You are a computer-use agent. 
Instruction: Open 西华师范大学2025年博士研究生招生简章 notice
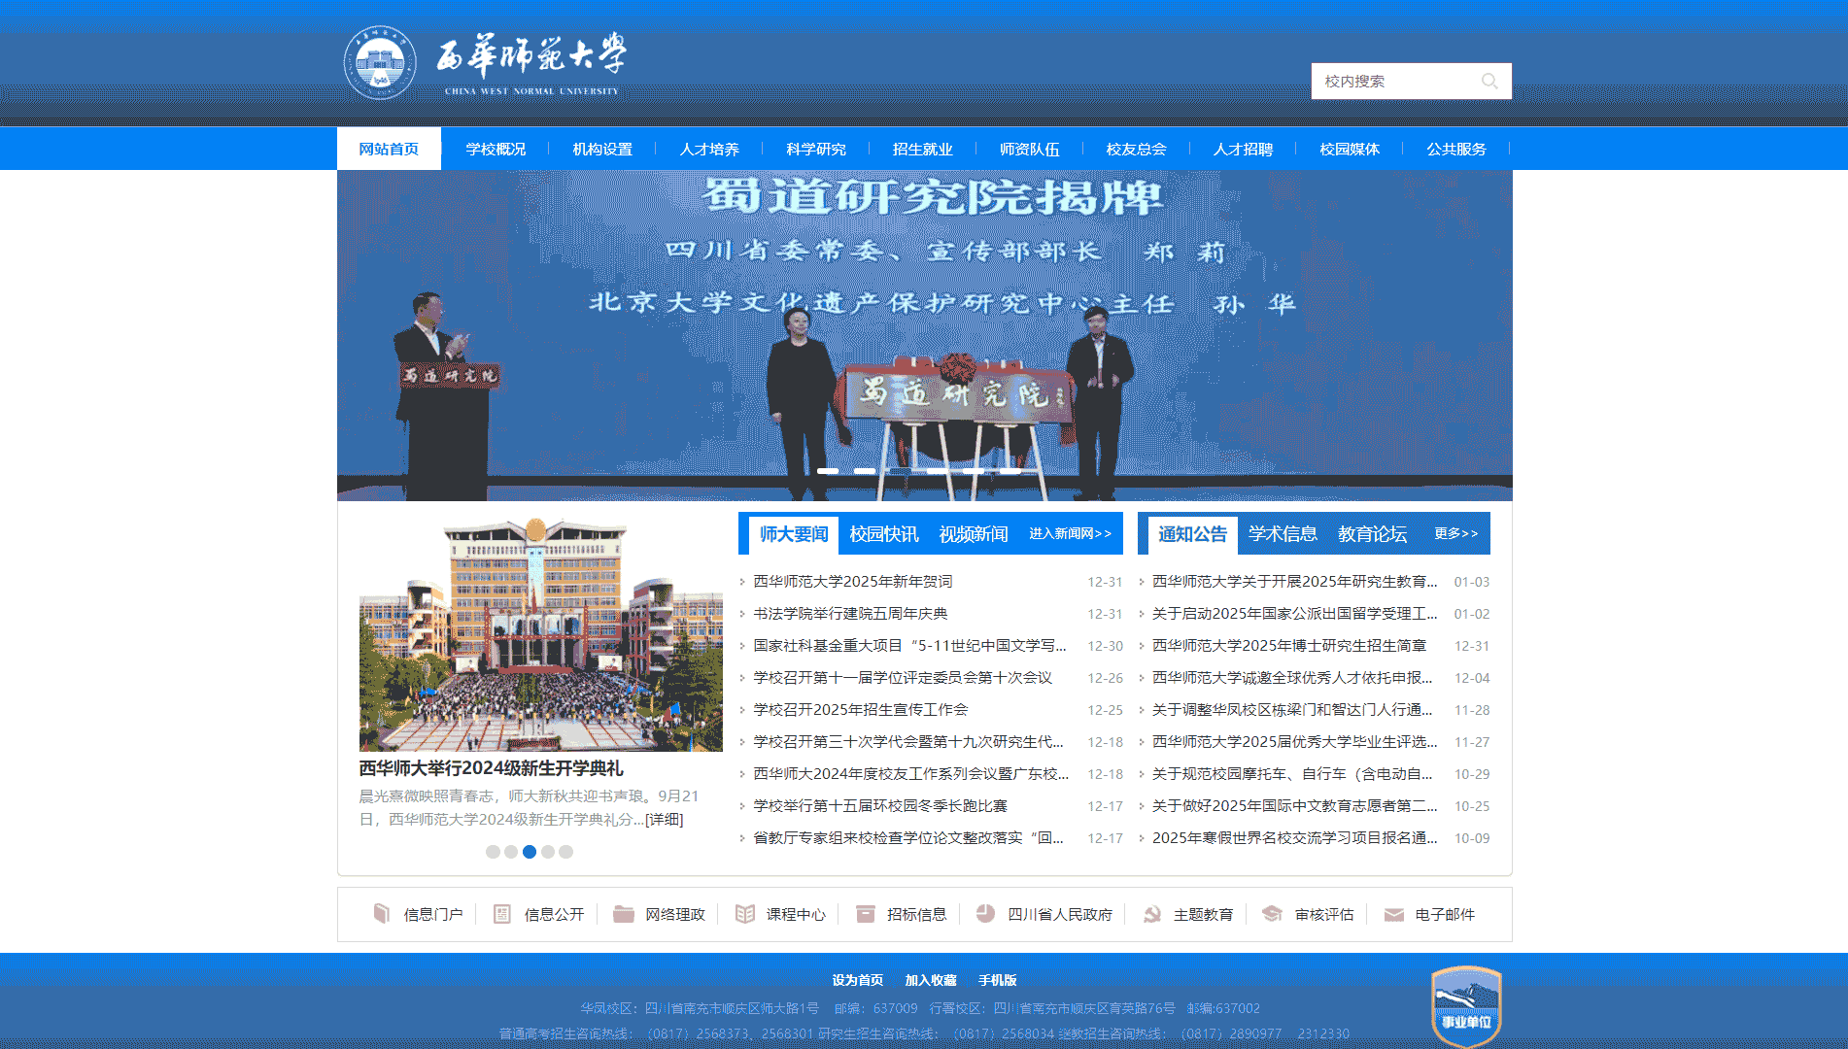[x=1289, y=646]
